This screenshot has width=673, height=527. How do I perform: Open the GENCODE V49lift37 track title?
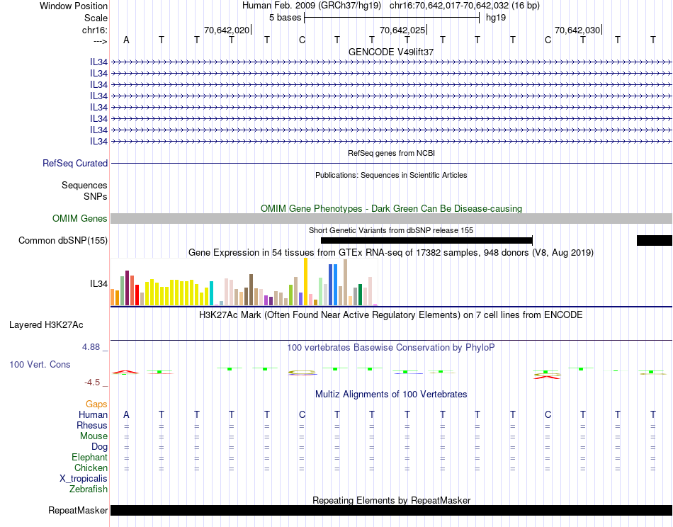tap(391, 52)
